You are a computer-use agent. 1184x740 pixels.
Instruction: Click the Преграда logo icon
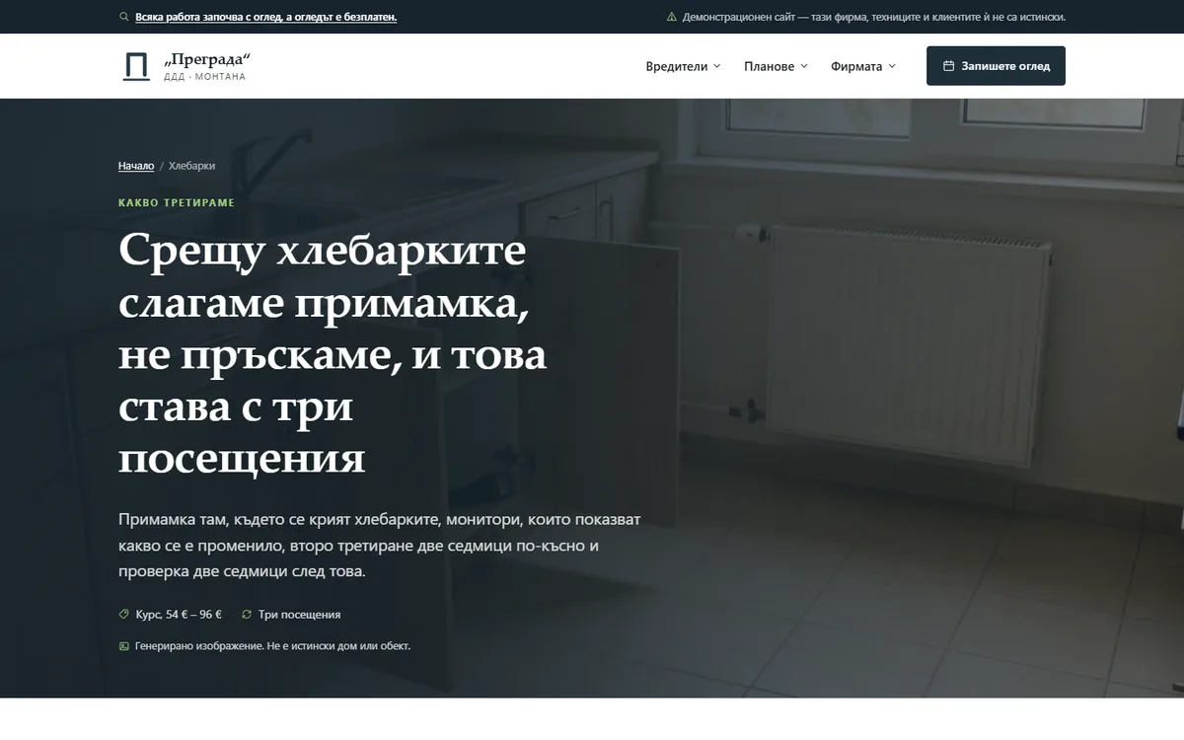[136, 66]
